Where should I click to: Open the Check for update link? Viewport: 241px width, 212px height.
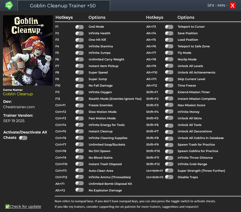point(25,207)
